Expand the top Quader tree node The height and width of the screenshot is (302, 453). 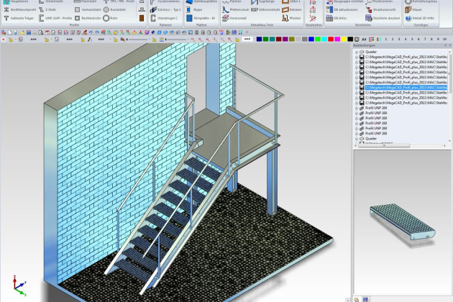click(357, 52)
